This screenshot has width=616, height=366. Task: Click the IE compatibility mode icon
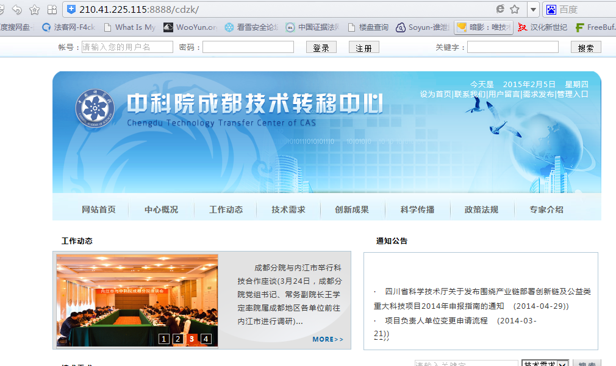(500, 9)
